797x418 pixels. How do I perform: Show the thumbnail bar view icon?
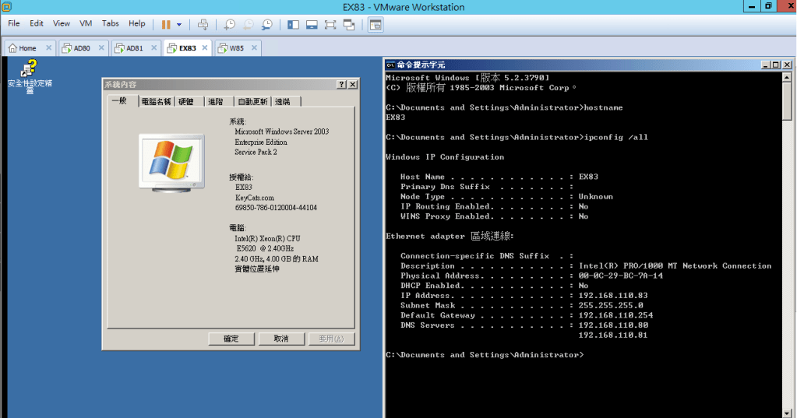(x=312, y=24)
